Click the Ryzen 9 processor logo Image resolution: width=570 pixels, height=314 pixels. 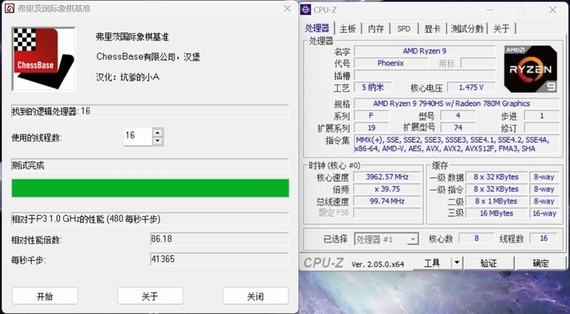[531, 69]
